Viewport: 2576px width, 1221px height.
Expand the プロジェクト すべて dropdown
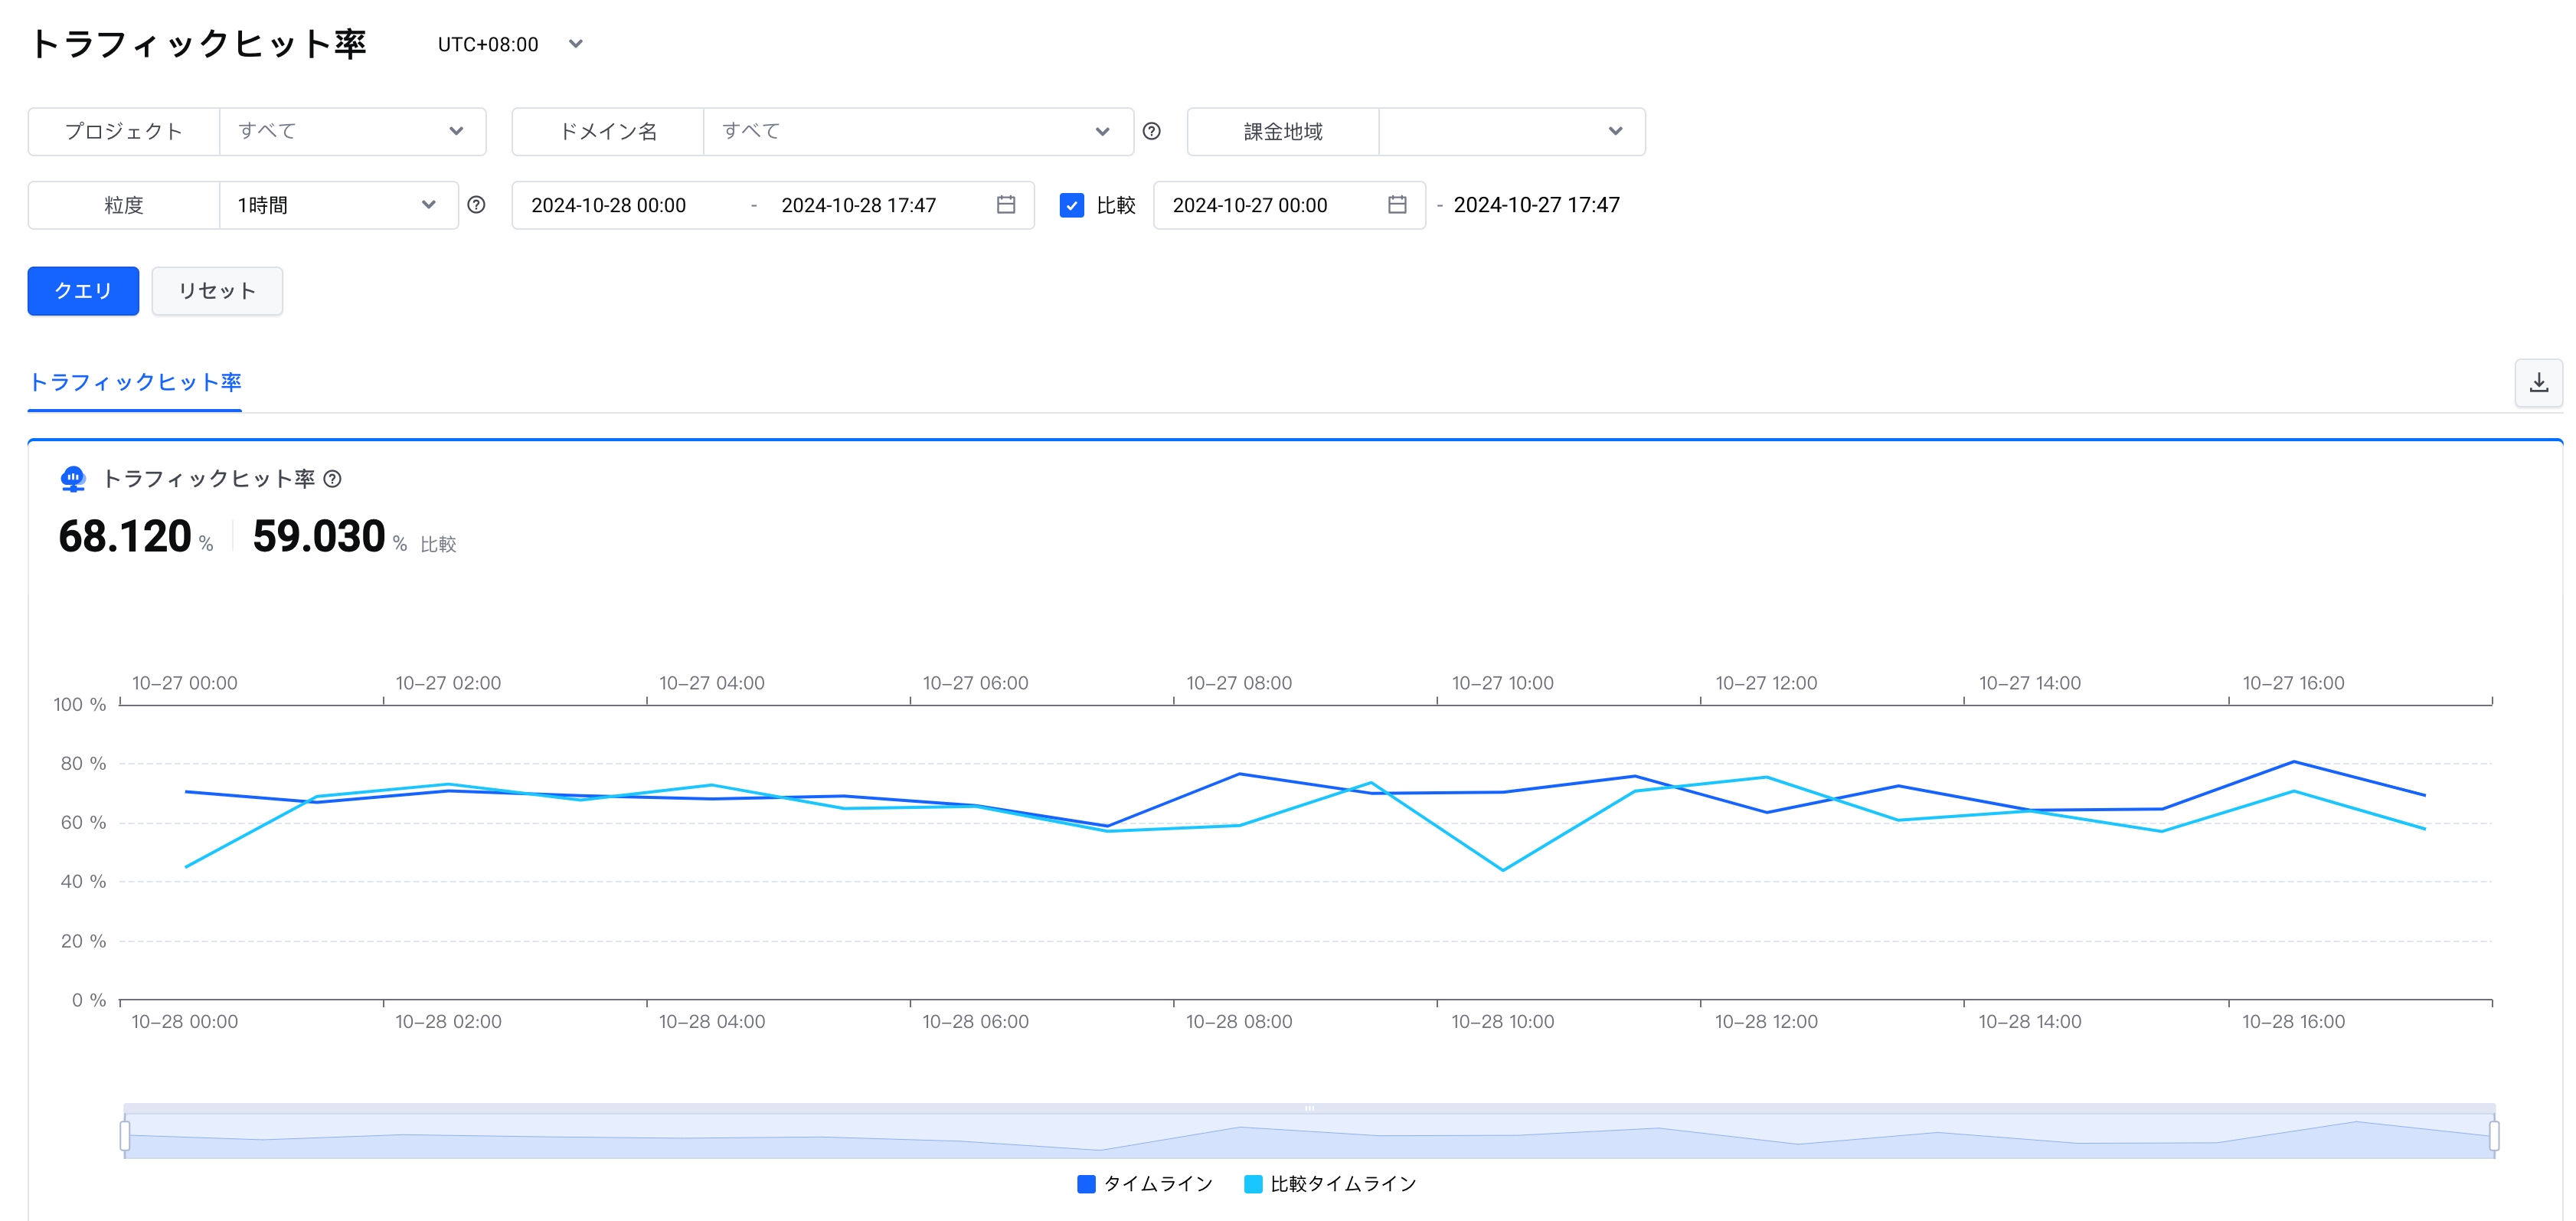352,131
